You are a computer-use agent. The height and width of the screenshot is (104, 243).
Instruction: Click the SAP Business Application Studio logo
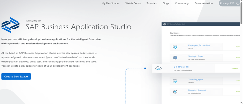[x=10, y=25]
